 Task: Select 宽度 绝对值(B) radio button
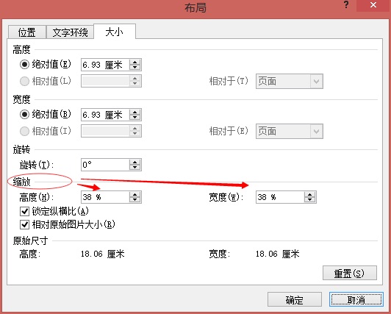click(x=24, y=115)
